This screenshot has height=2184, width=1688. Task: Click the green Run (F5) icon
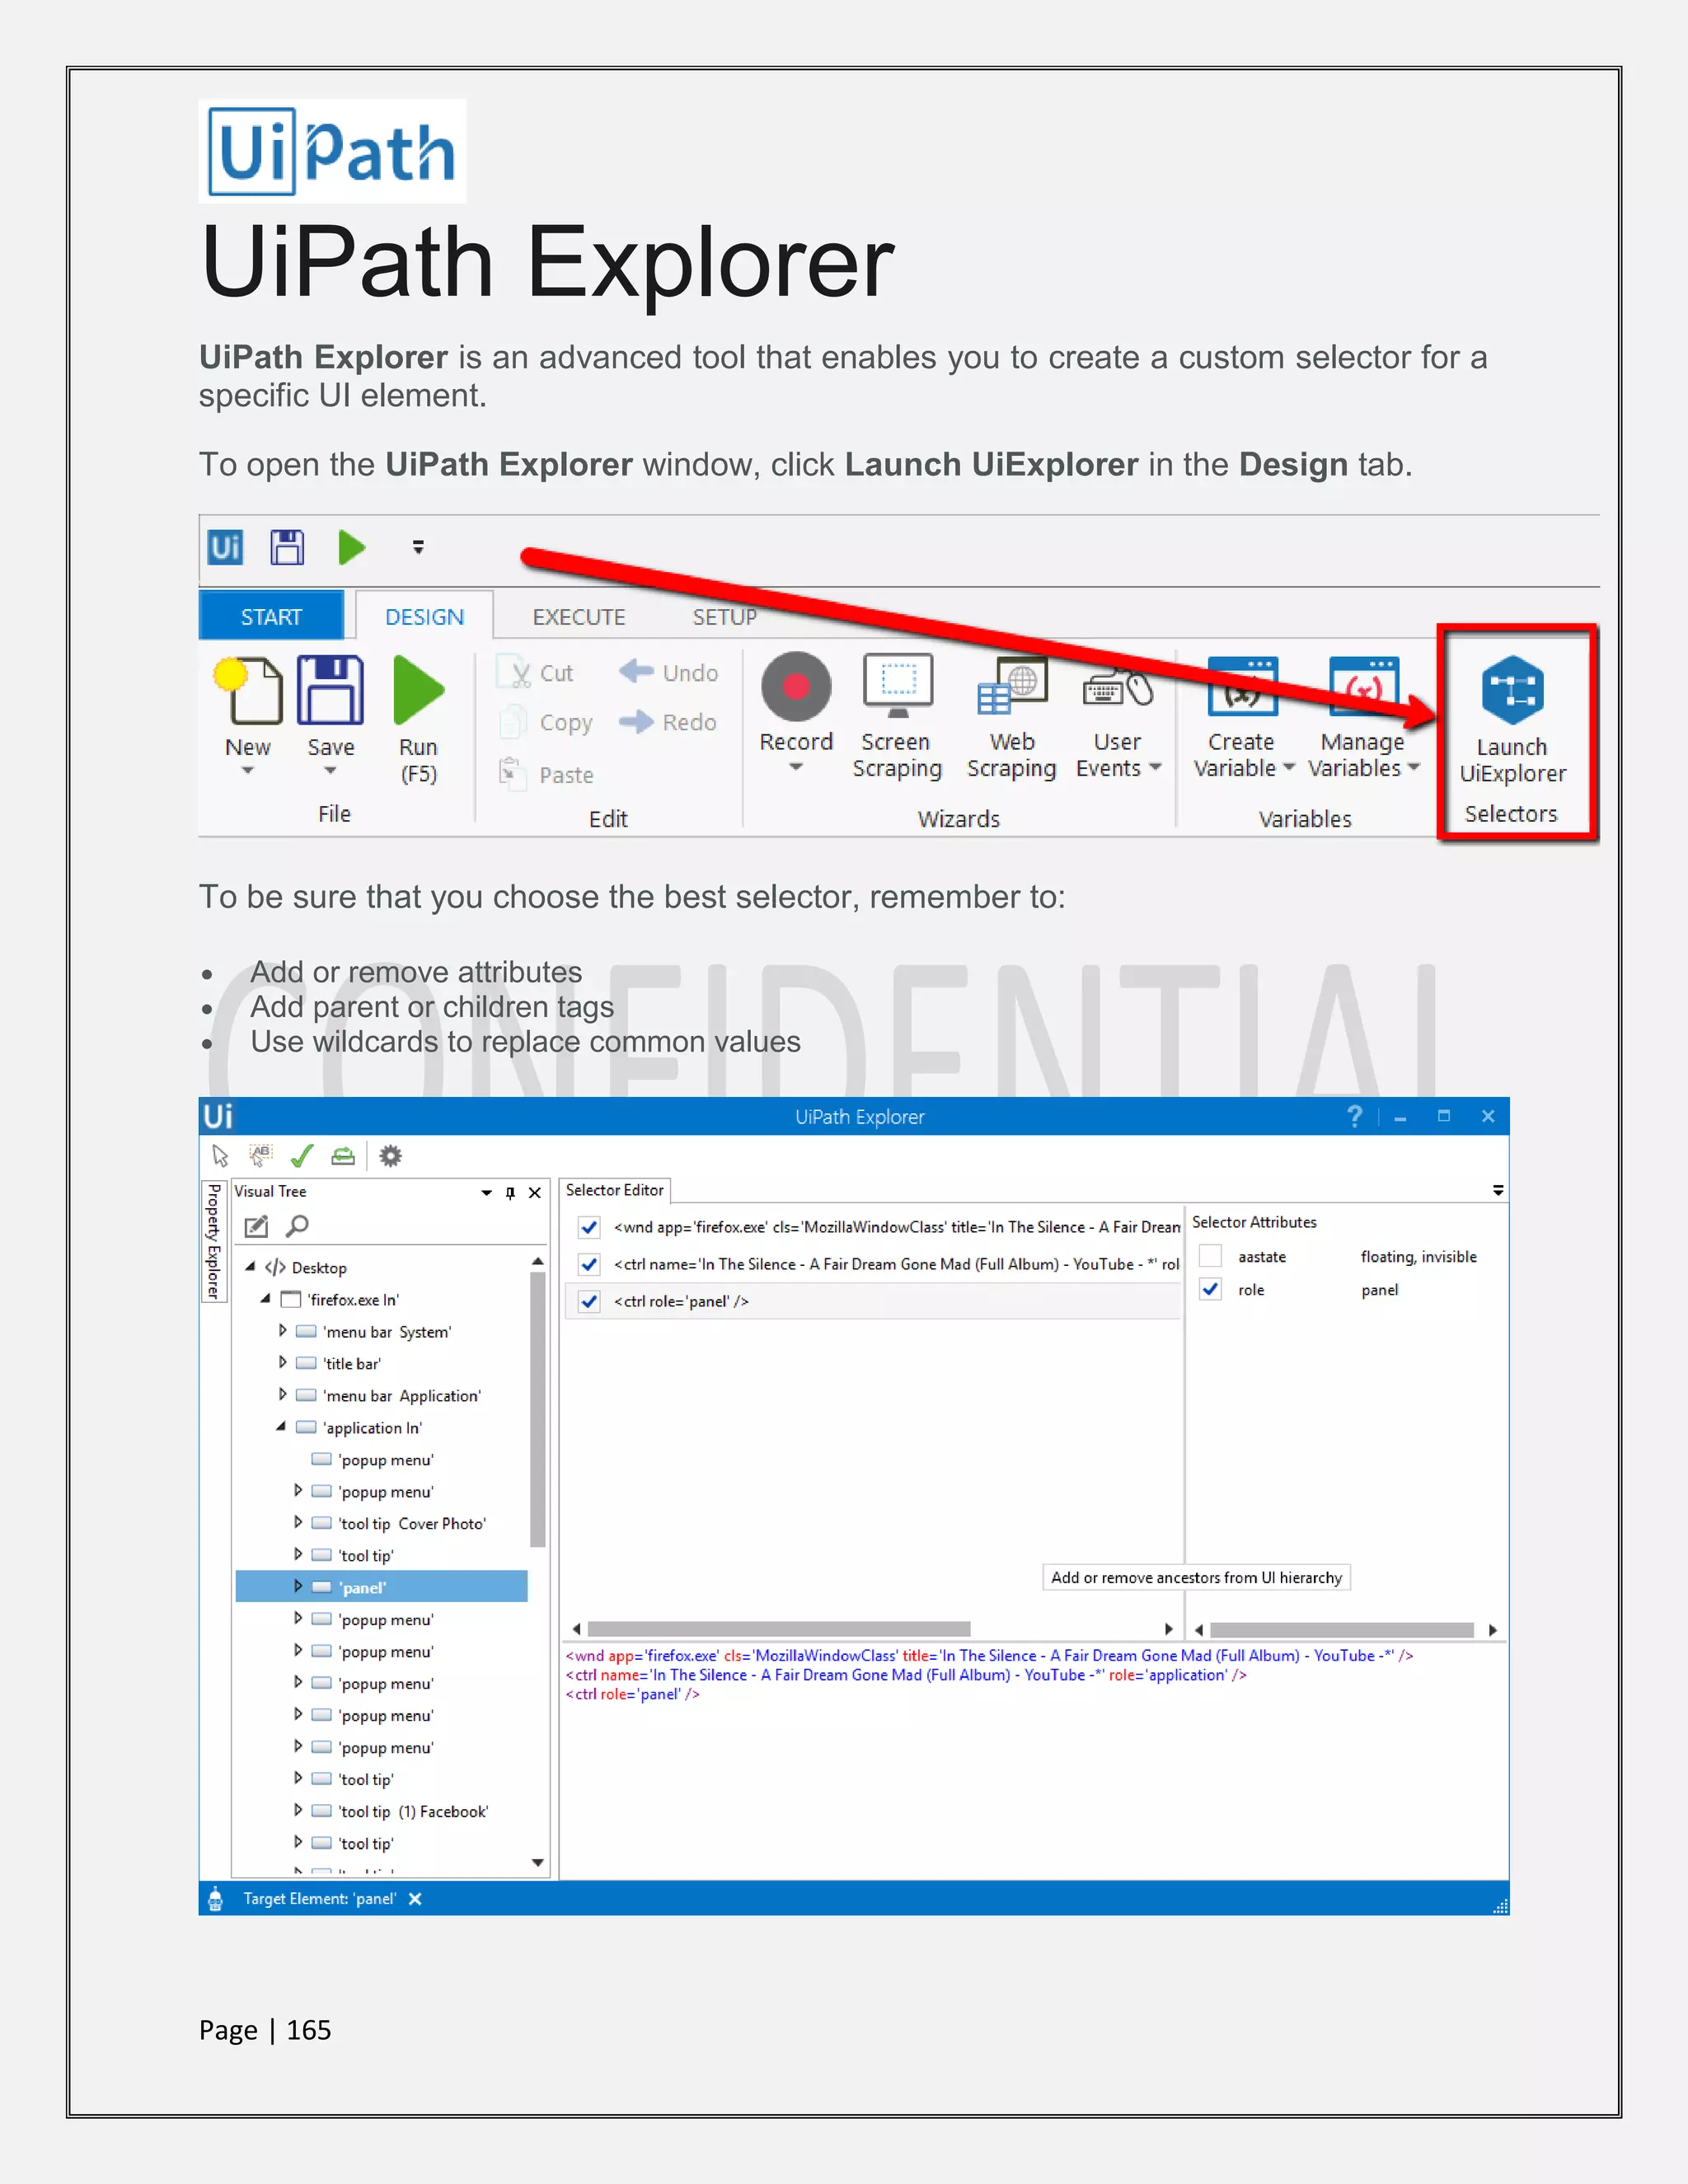pos(418,690)
